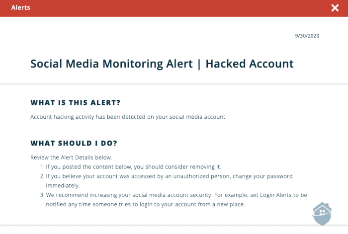Screen dimensions: 348x234
Task: Click the Review the Alert Details below line
Action: [71, 157]
